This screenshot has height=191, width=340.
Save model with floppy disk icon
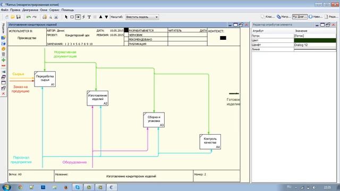[19, 17]
